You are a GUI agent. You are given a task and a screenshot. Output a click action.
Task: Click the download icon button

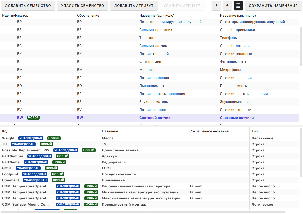[x=227, y=6]
